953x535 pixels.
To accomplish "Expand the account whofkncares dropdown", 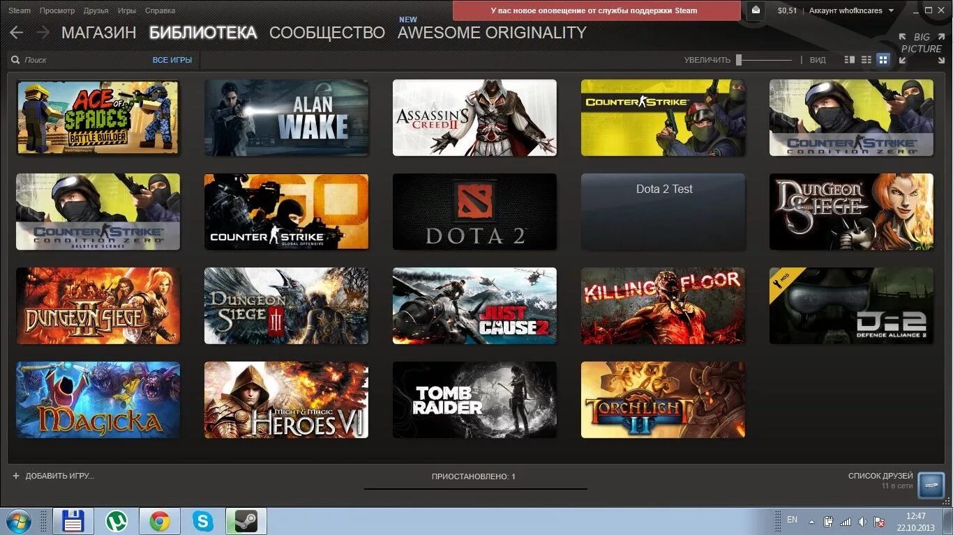I will (x=851, y=10).
